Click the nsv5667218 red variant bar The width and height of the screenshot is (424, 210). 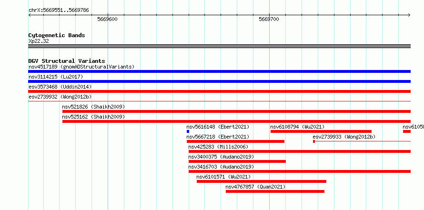pos(235,141)
